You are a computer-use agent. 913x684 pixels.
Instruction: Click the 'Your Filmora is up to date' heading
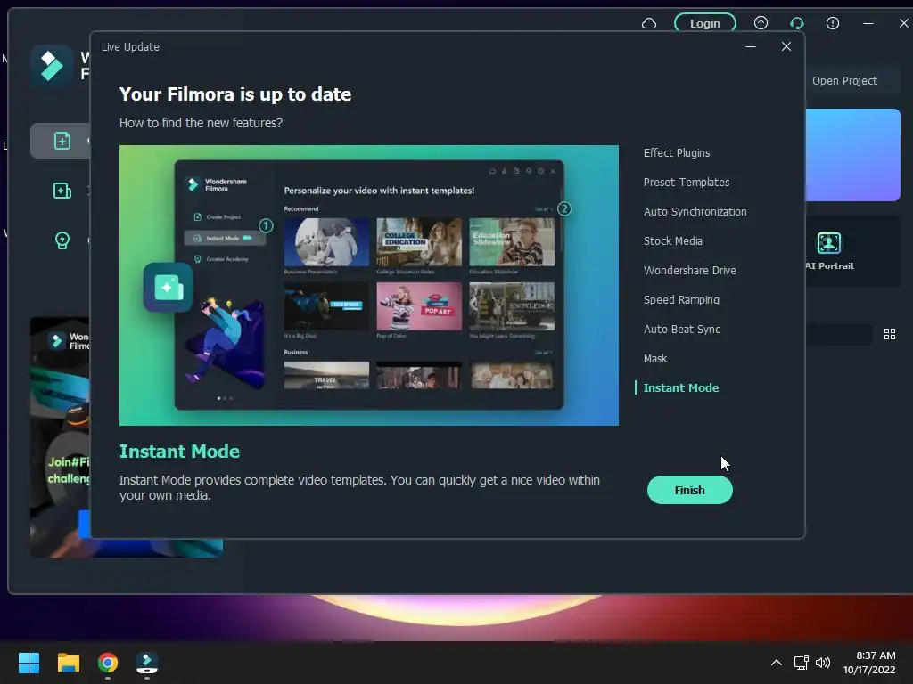pyautogui.click(x=235, y=94)
